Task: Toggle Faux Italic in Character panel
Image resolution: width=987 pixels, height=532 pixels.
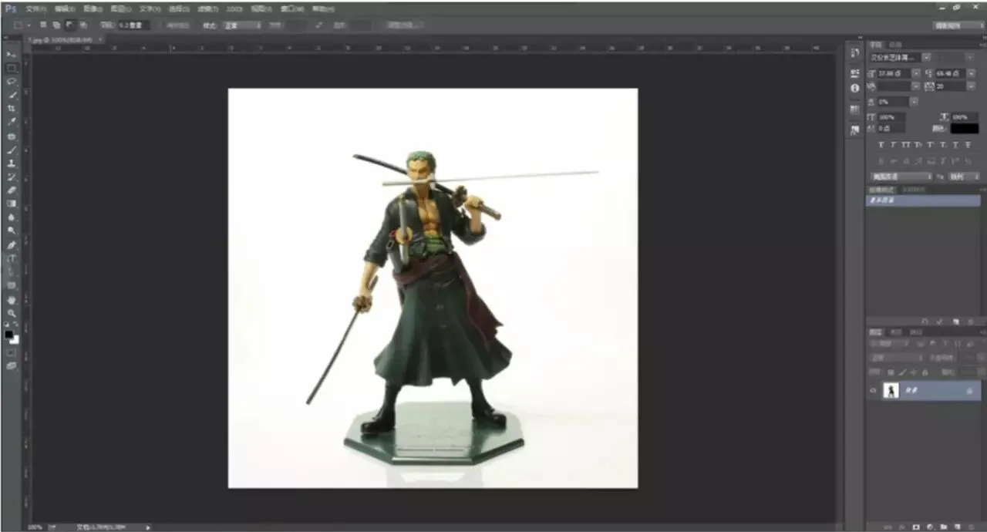Action: 894,145
